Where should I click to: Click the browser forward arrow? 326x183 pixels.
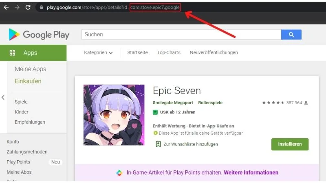point(17,7)
